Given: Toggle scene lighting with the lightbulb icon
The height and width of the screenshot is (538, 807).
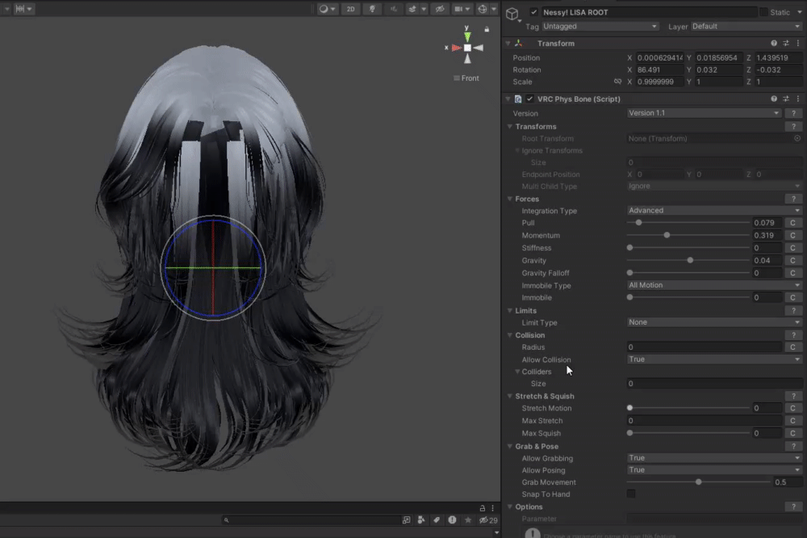Looking at the screenshot, I should (x=372, y=9).
